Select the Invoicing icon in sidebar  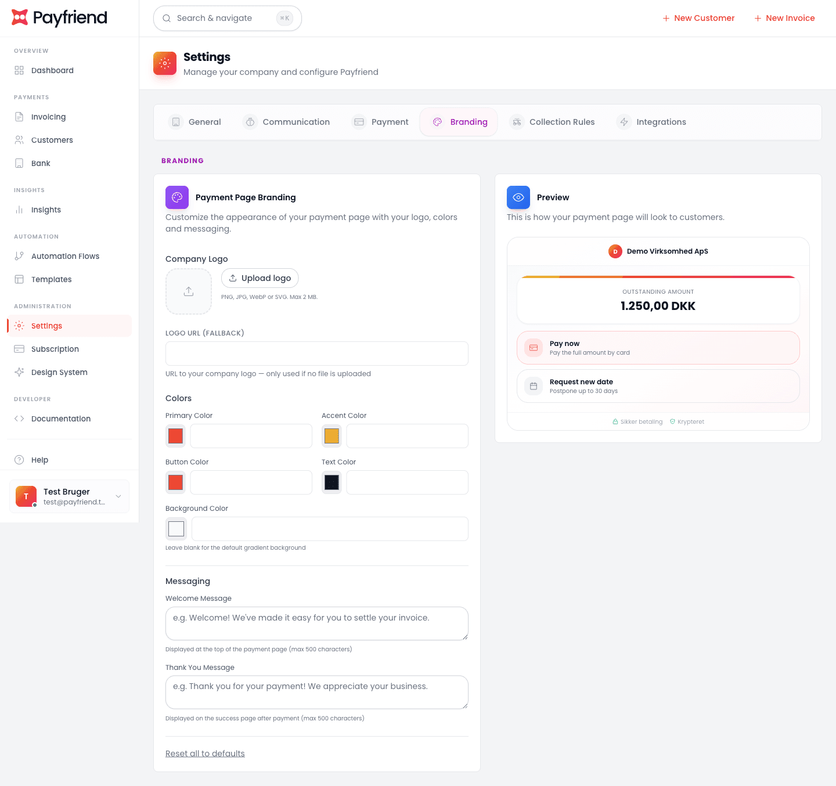pyautogui.click(x=19, y=117)
